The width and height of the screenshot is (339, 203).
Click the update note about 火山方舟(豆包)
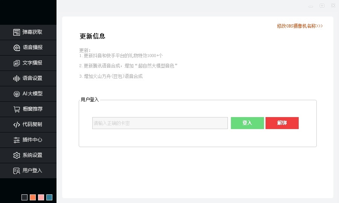[x=111, y=76]
